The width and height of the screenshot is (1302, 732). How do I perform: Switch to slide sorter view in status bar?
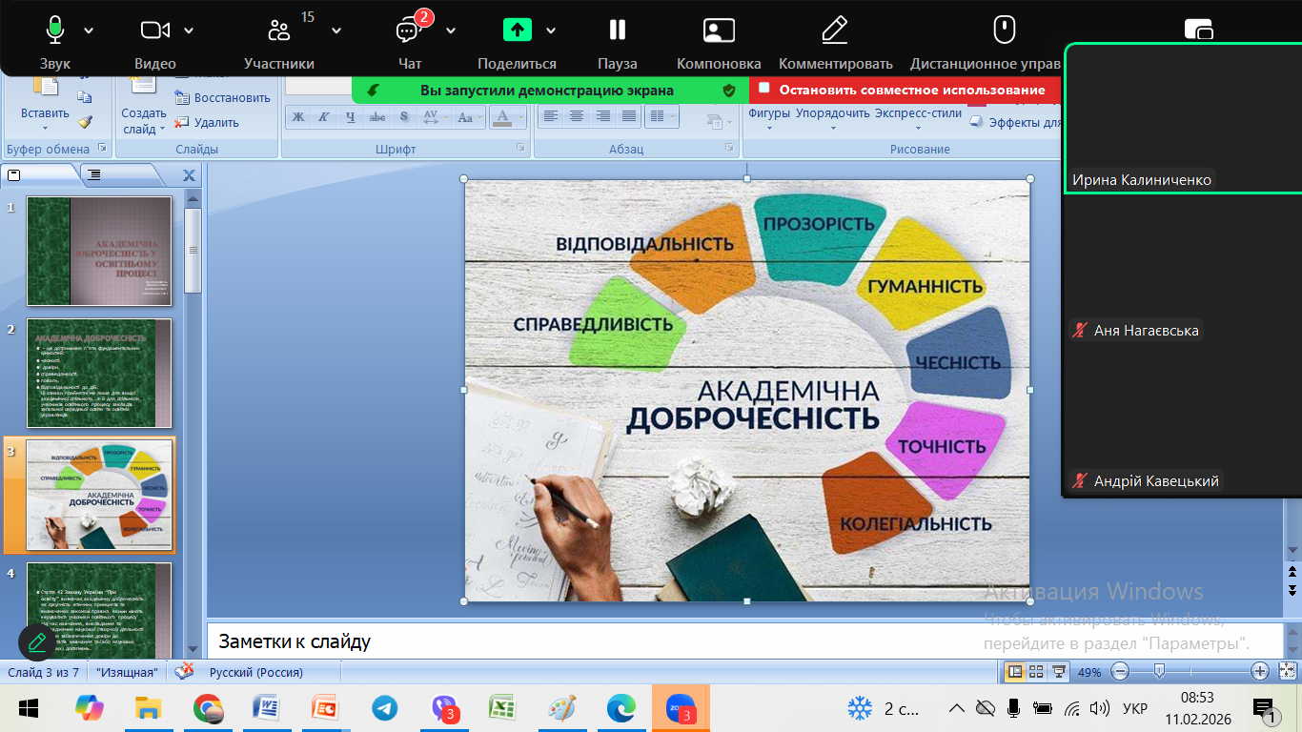pos(1036,672)
